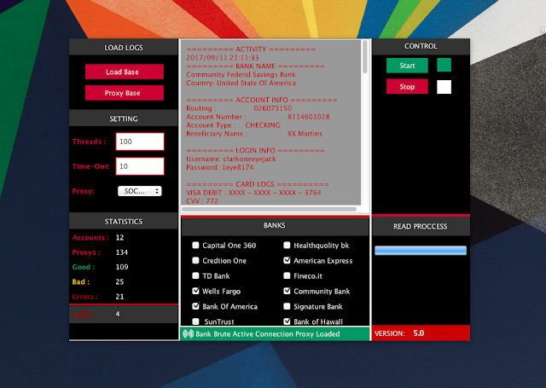
Task: Click the white square beside Stop
Action: (x=444, y=87)
